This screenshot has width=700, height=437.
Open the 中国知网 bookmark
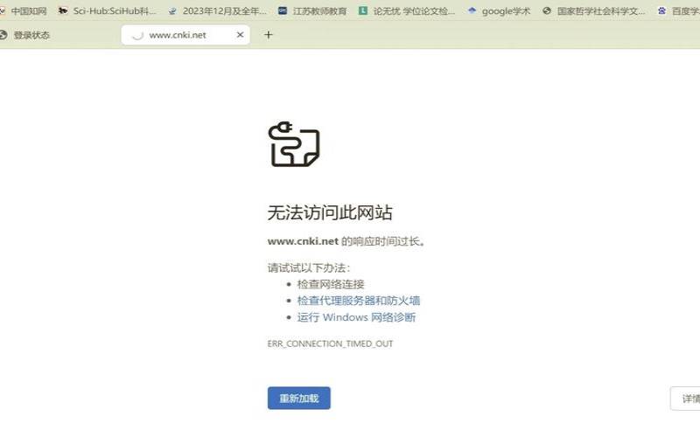(24, 10)
